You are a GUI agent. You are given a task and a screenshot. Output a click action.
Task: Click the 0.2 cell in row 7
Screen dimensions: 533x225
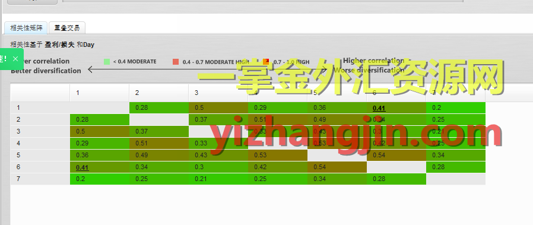point(100,179)
